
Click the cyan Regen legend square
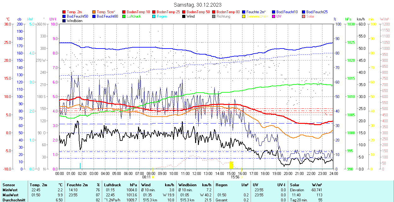(154, 16)
